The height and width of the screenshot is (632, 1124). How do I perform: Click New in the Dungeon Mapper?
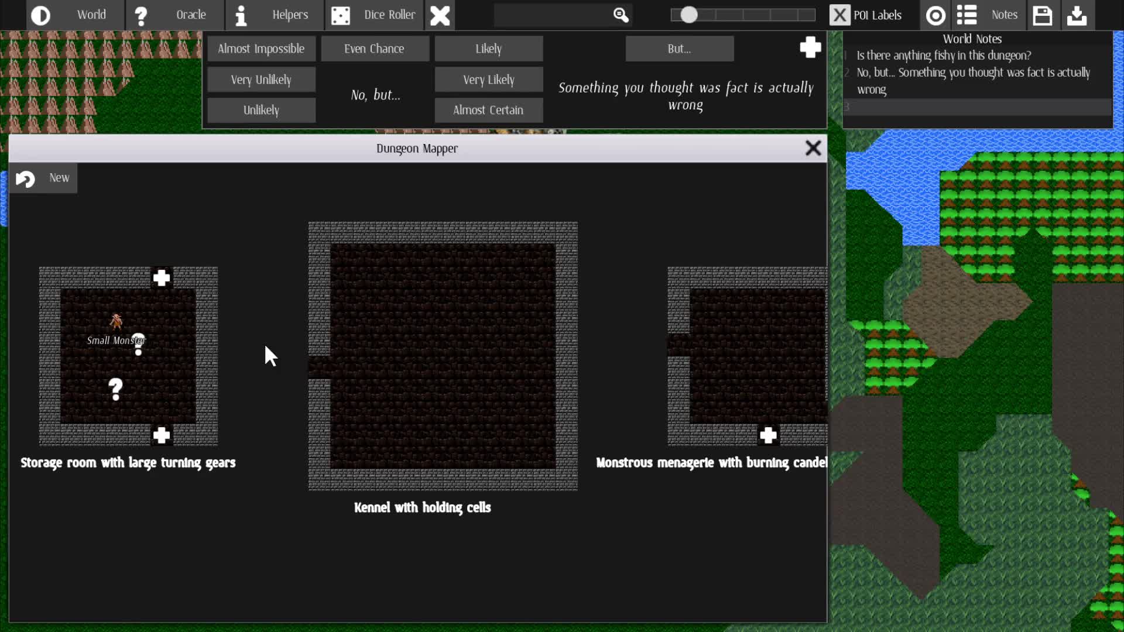(59, 178)
